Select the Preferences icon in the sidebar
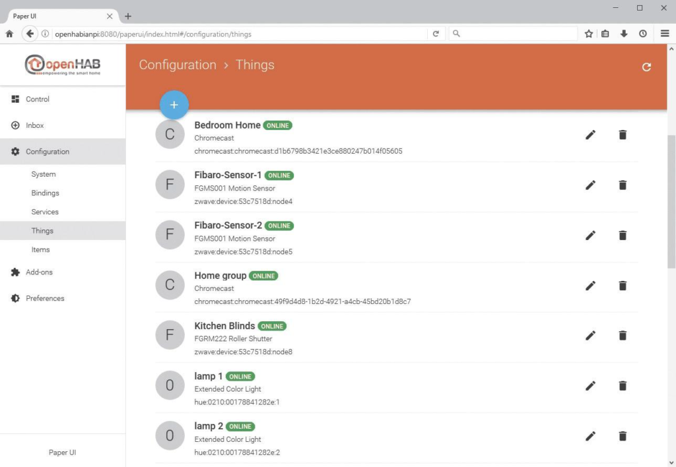 (x=16, y=298)
